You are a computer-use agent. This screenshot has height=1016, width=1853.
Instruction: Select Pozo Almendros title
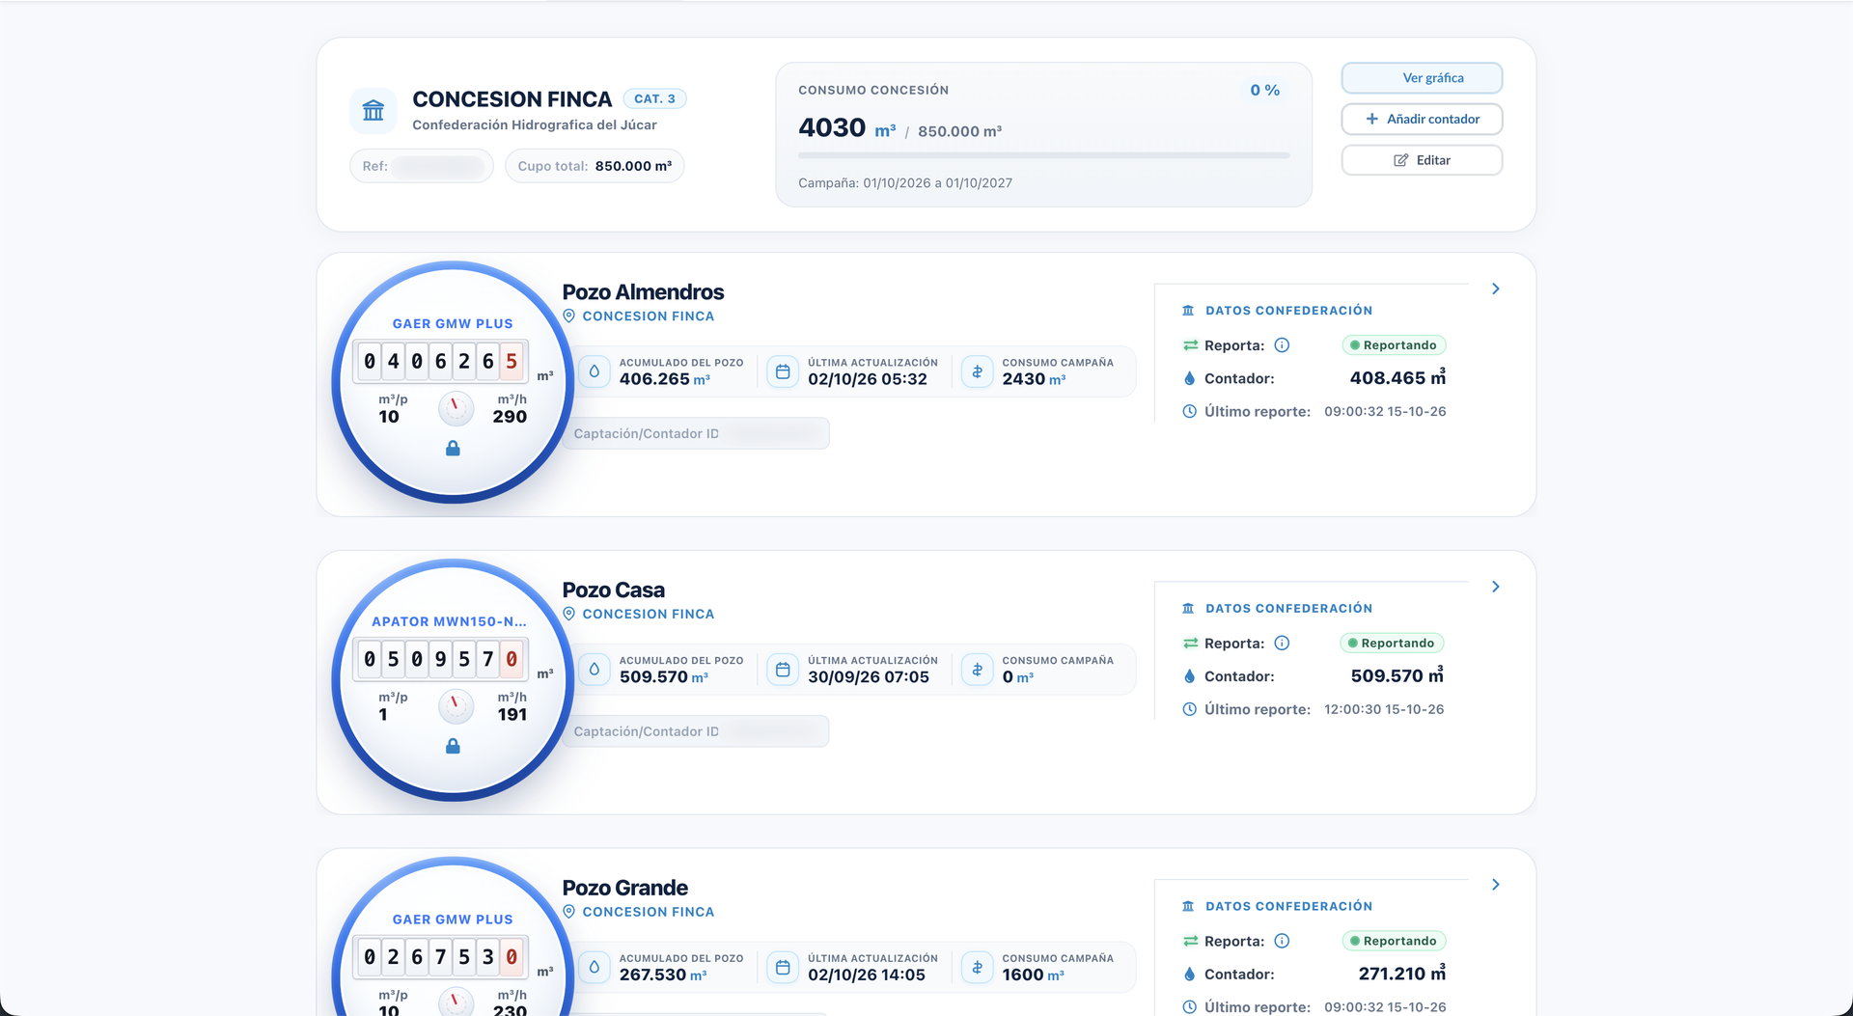(643, 292)
